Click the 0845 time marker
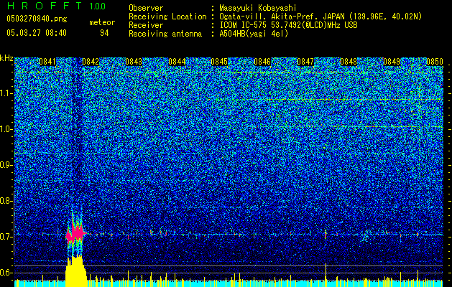452x287 pixels. point(219,62)
